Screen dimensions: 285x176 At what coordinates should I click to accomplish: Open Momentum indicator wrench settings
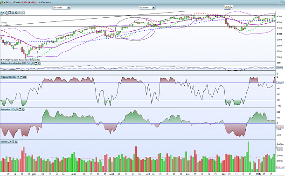16,109
